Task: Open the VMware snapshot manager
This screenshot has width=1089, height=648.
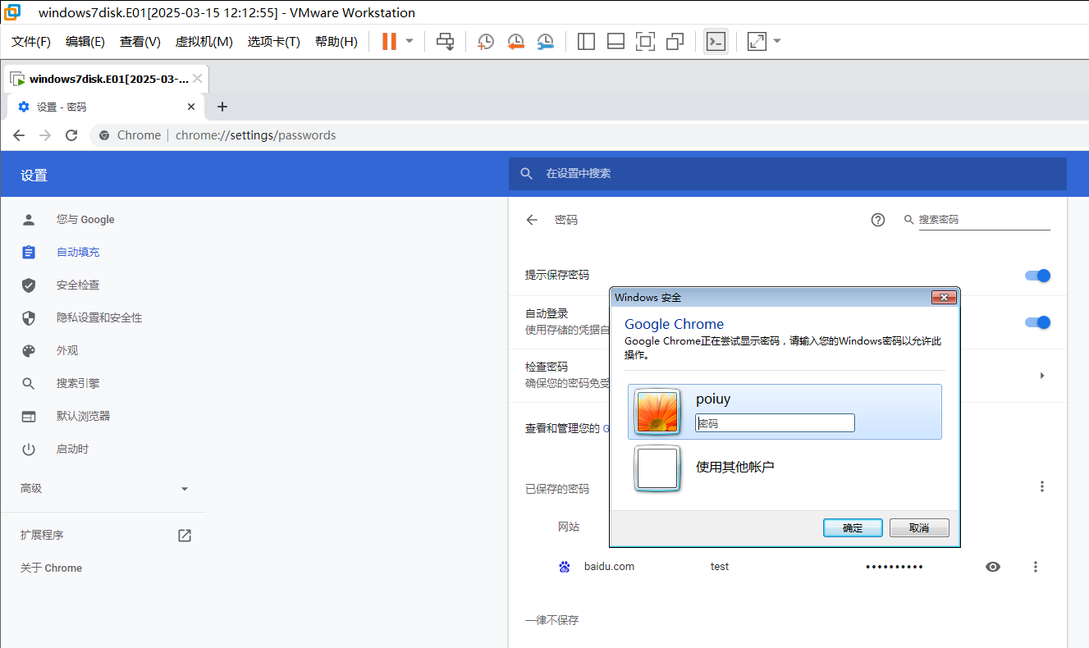Action: point(545,41)
